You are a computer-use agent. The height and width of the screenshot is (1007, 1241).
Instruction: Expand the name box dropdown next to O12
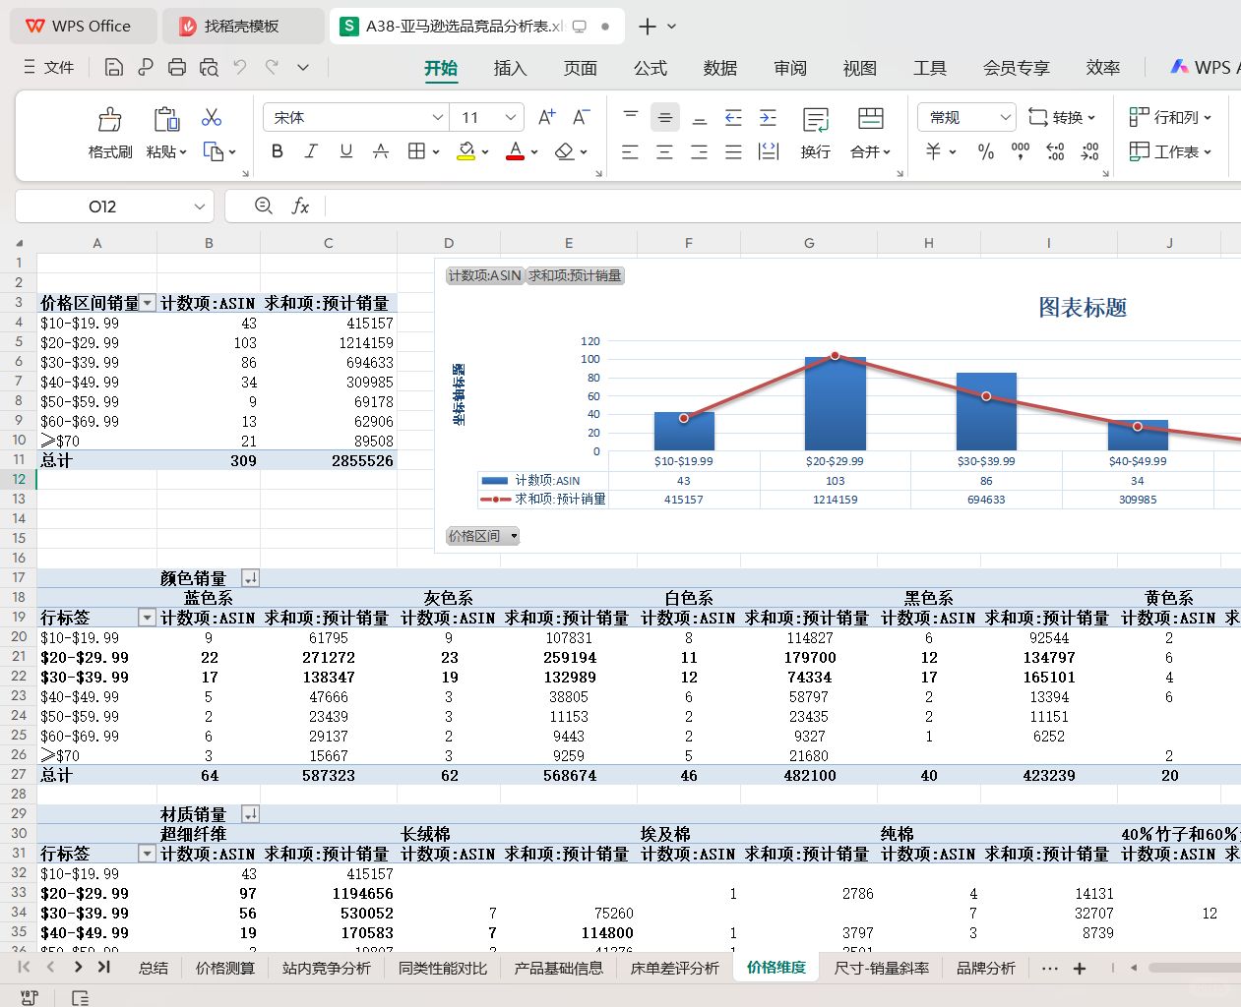pos(200,207)
